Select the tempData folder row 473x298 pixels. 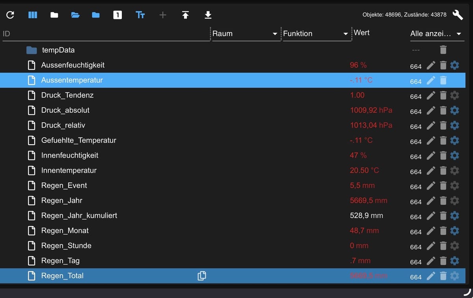point(233,50)
